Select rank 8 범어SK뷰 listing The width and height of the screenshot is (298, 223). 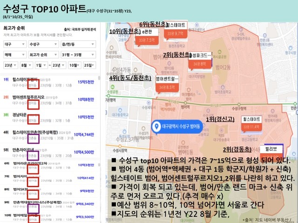pyautogui.click(x=49, y=191)
